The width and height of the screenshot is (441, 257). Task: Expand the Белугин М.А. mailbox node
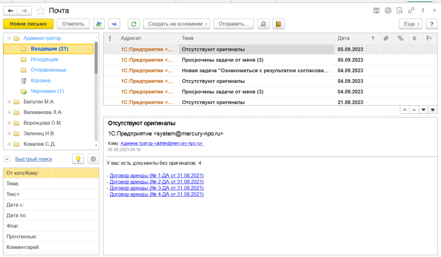(9, 102)
